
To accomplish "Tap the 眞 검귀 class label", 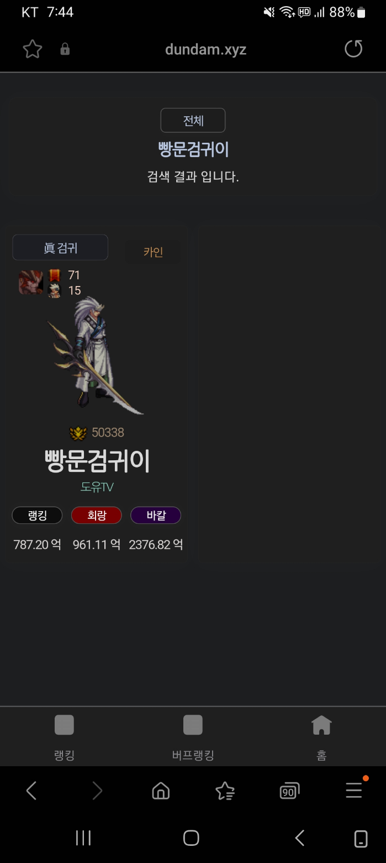I will pos(60,247).
